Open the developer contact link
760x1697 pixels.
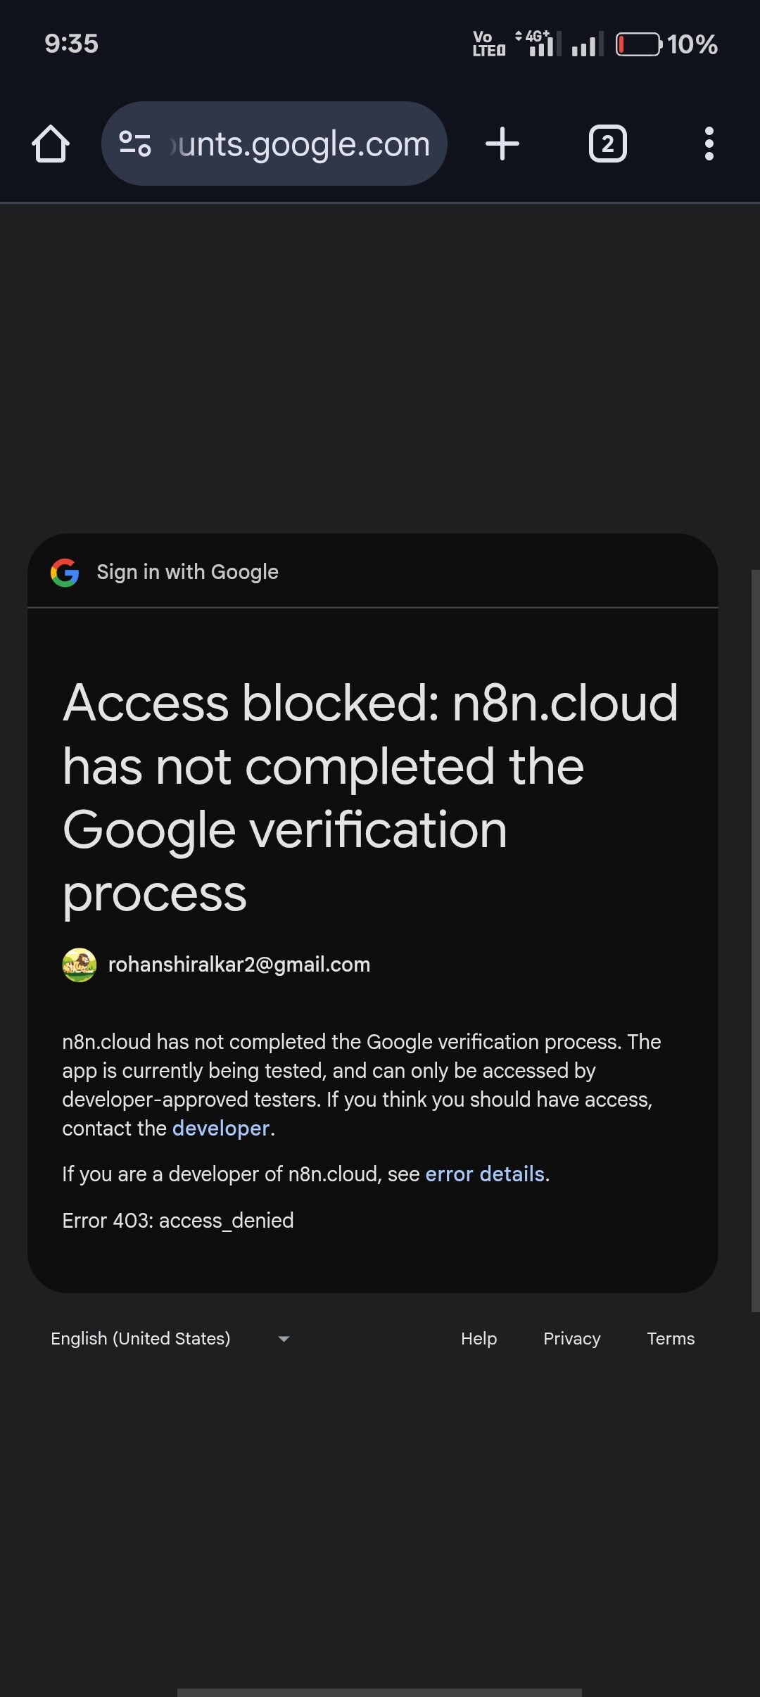coord(221,1129)
